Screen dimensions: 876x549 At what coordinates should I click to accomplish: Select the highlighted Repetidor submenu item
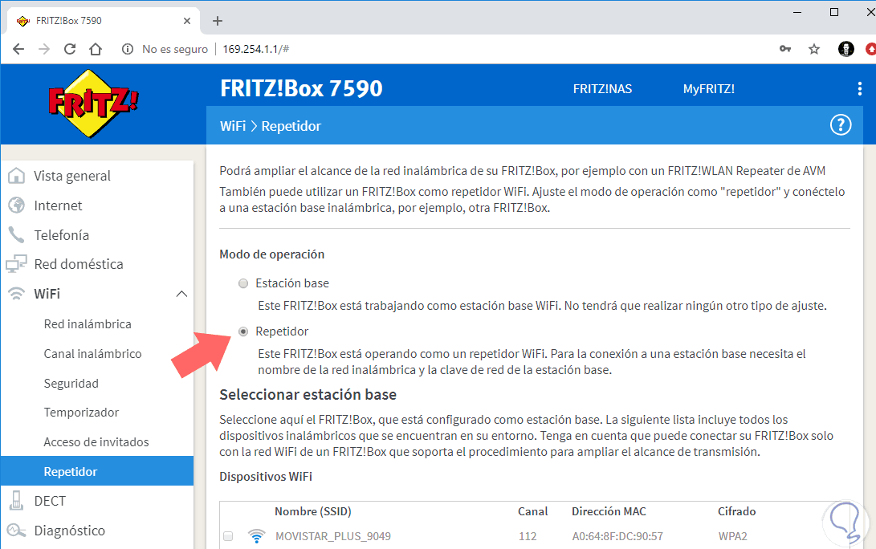click(x=97, y=471)
